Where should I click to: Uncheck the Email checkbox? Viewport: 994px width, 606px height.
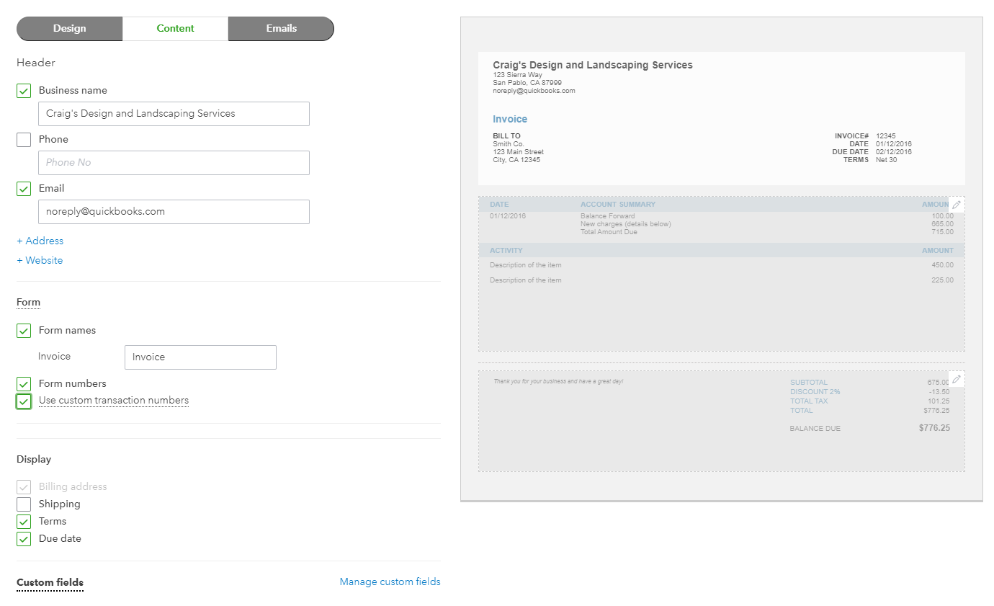click(x=24, y=189)
